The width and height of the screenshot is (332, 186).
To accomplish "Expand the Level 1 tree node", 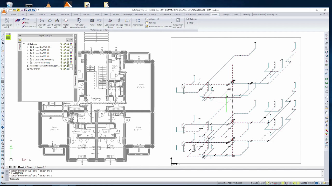I will pyautogui.click(x=27, y=57).
